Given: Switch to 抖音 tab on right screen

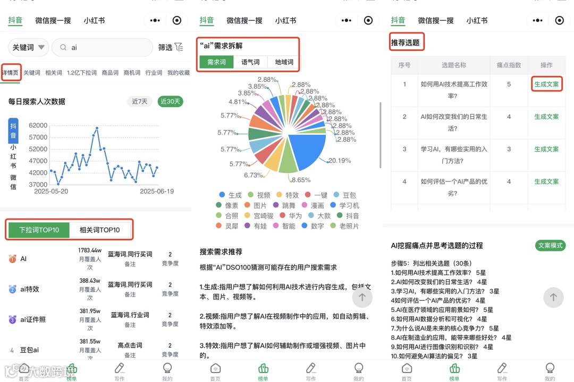Looking at the screenshot, I should 398,21.
